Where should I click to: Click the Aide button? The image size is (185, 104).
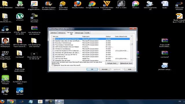[129, 69]
